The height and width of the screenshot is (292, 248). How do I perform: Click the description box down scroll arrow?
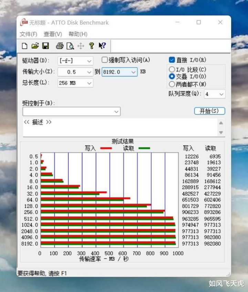221,132
